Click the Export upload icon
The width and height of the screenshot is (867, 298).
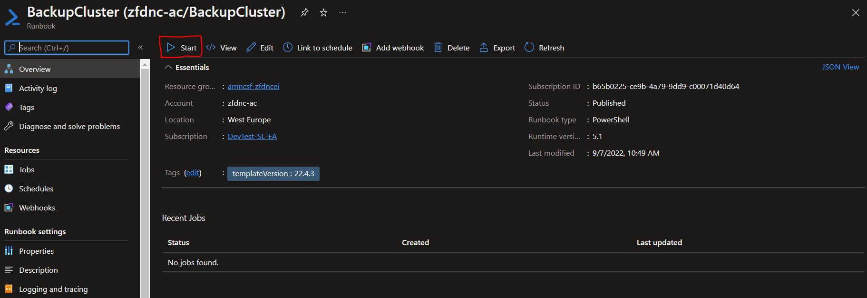[484, 48]
